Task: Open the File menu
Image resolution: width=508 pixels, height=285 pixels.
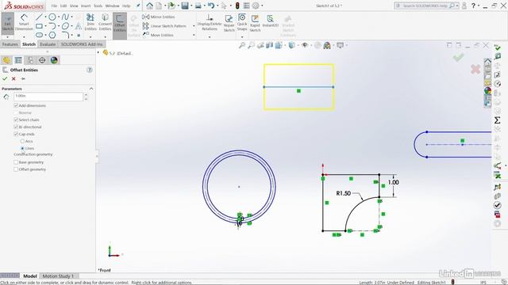Action: pyautogui.click(x=54, y=6)
